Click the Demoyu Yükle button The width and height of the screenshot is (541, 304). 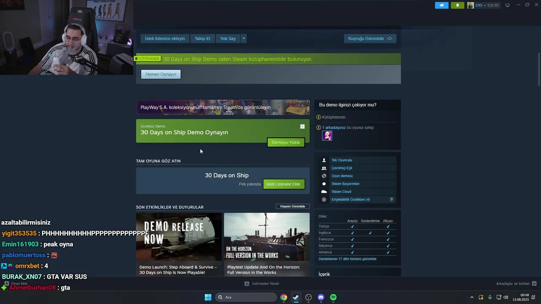[x=286, y=142]
